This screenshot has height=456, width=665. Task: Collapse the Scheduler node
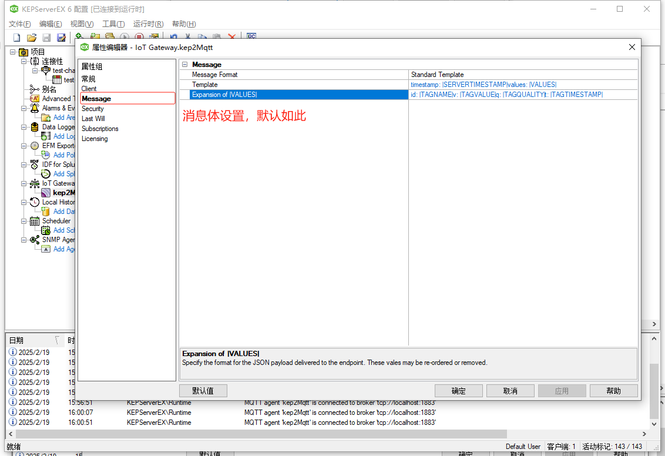(x=23, y=221)
